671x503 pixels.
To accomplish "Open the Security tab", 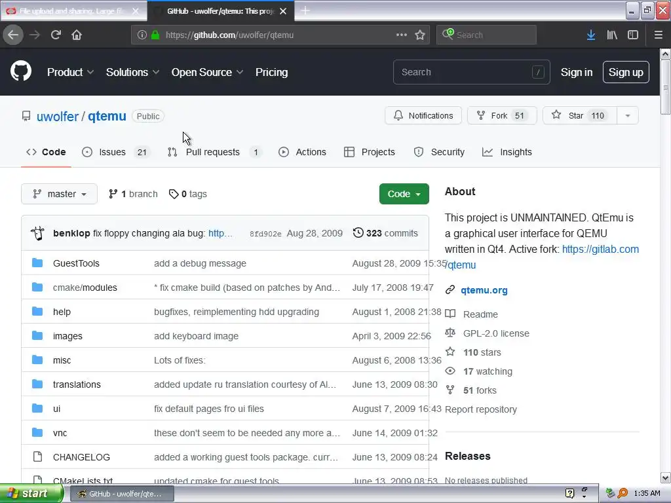I will click(x=439, y=152).
